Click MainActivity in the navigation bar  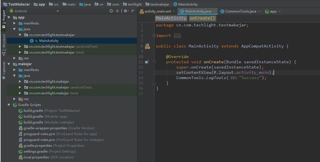click(x=186, y=4)
